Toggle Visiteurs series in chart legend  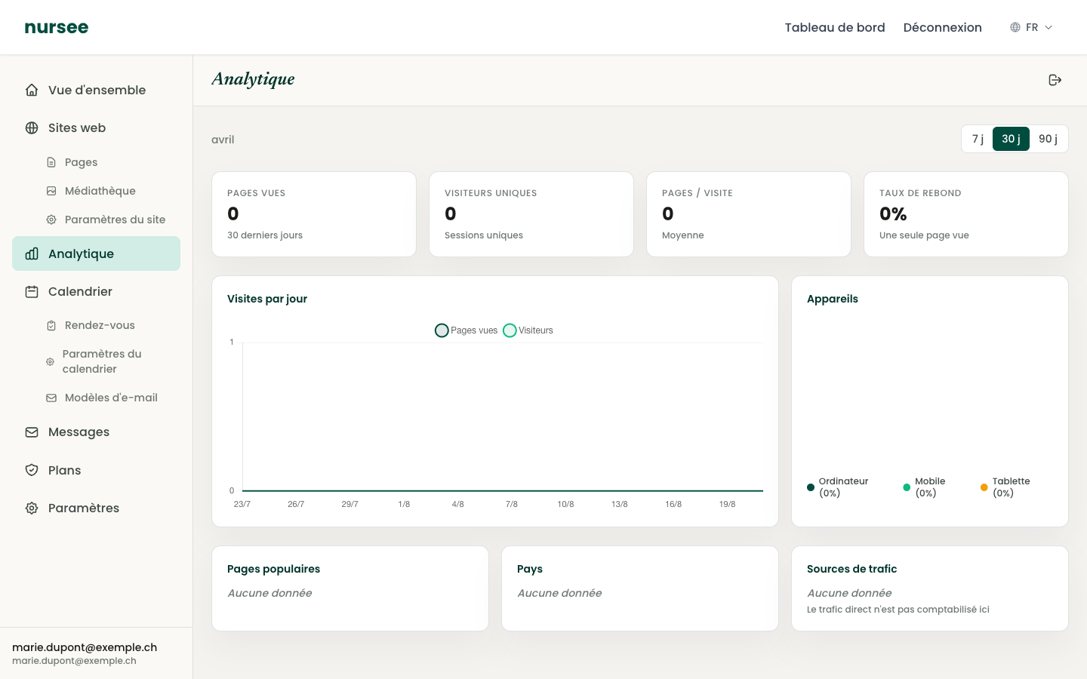[528, 330]
